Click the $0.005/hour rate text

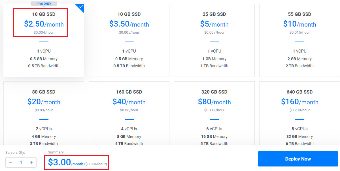click(129, 33)
